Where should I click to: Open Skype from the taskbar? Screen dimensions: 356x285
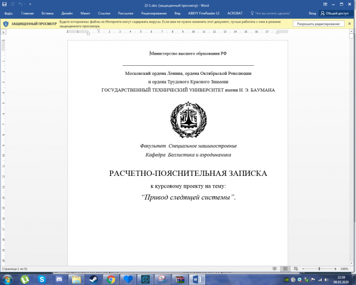(x=42, y=279)
